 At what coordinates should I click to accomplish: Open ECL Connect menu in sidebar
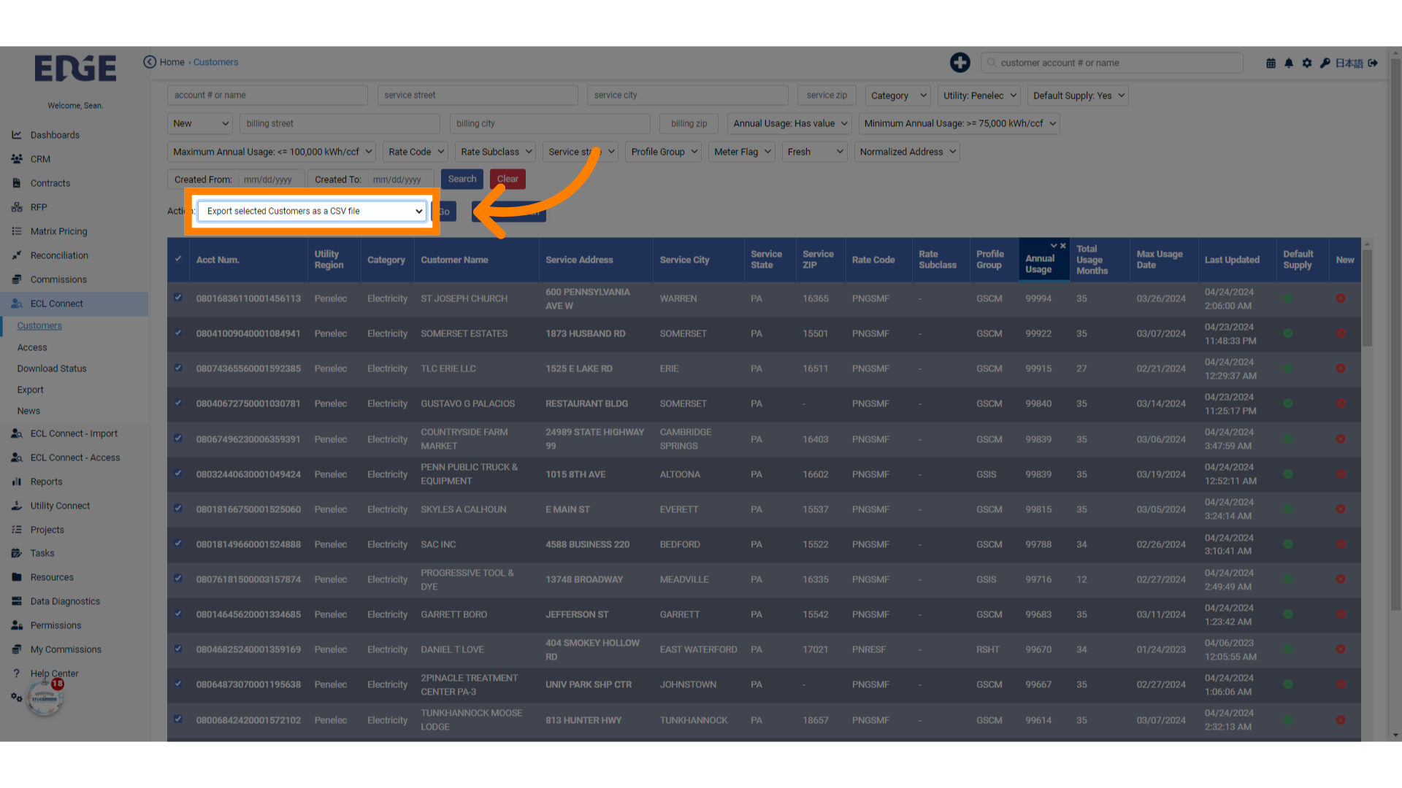[x=57, y=304]
